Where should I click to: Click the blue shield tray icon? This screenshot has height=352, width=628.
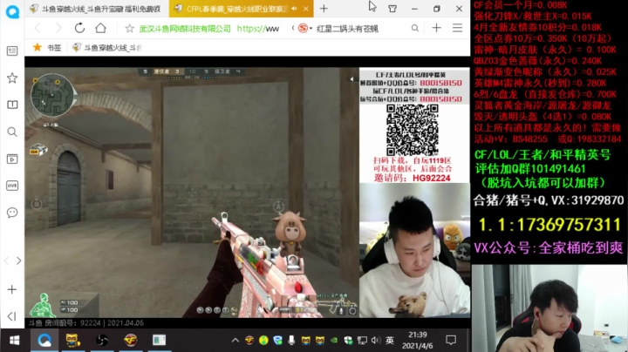(x=277, y=341)
